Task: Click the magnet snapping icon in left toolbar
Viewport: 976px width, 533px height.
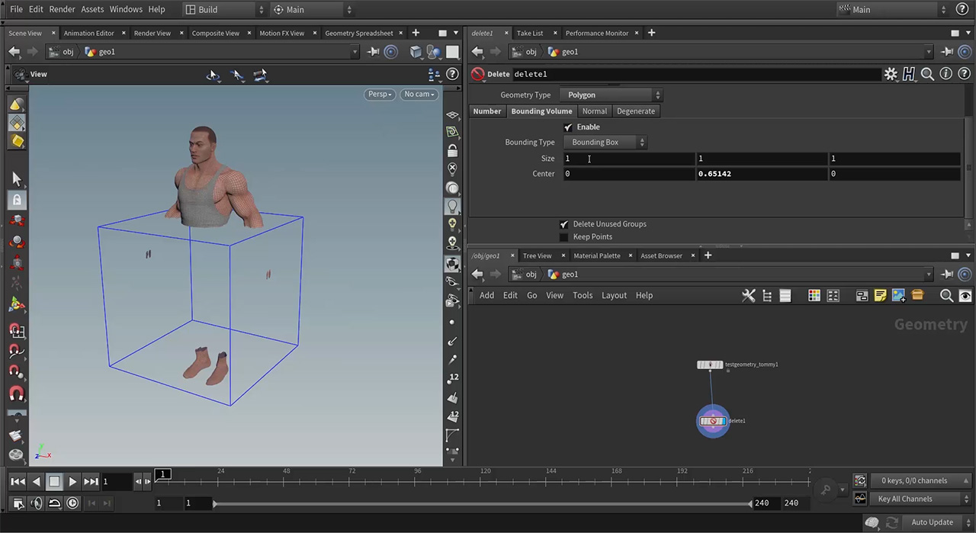Action: pos(17,393)
